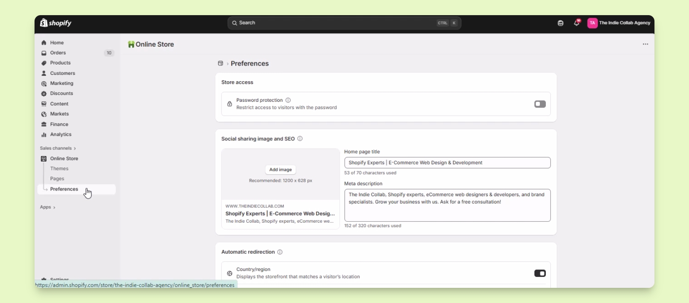Click the CTRL K shortcut hint in search
This screenshot has height=303, width=689.
point(447,23)
